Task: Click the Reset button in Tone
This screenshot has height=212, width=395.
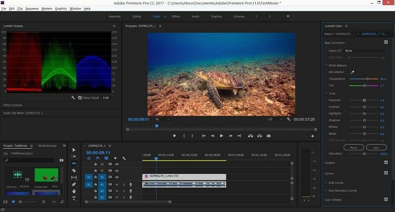Action: click(x=354, y=147)
